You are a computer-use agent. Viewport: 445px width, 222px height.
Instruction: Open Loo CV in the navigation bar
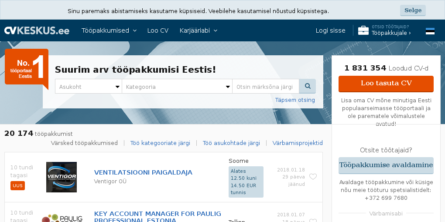[x=158, y=30]
